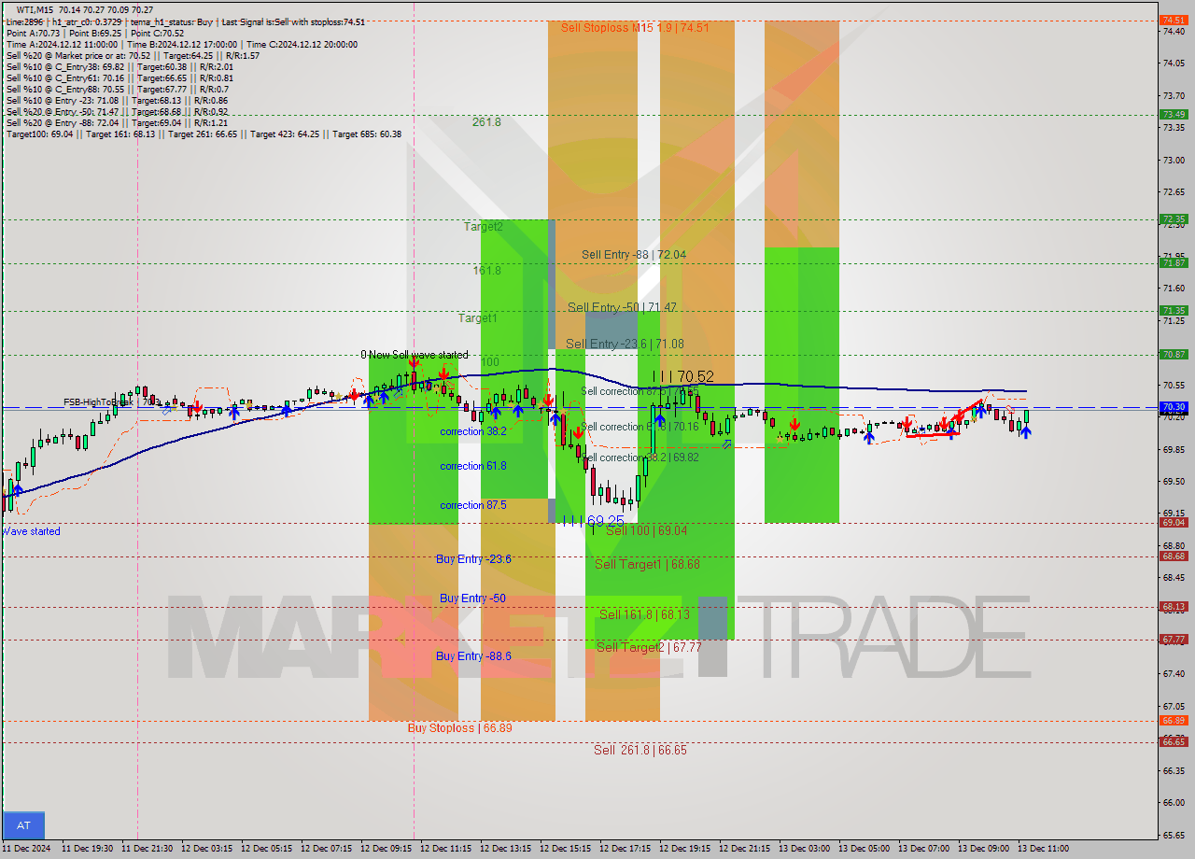
Task: Click the green '161.8' level label
Action: [486, 270]
